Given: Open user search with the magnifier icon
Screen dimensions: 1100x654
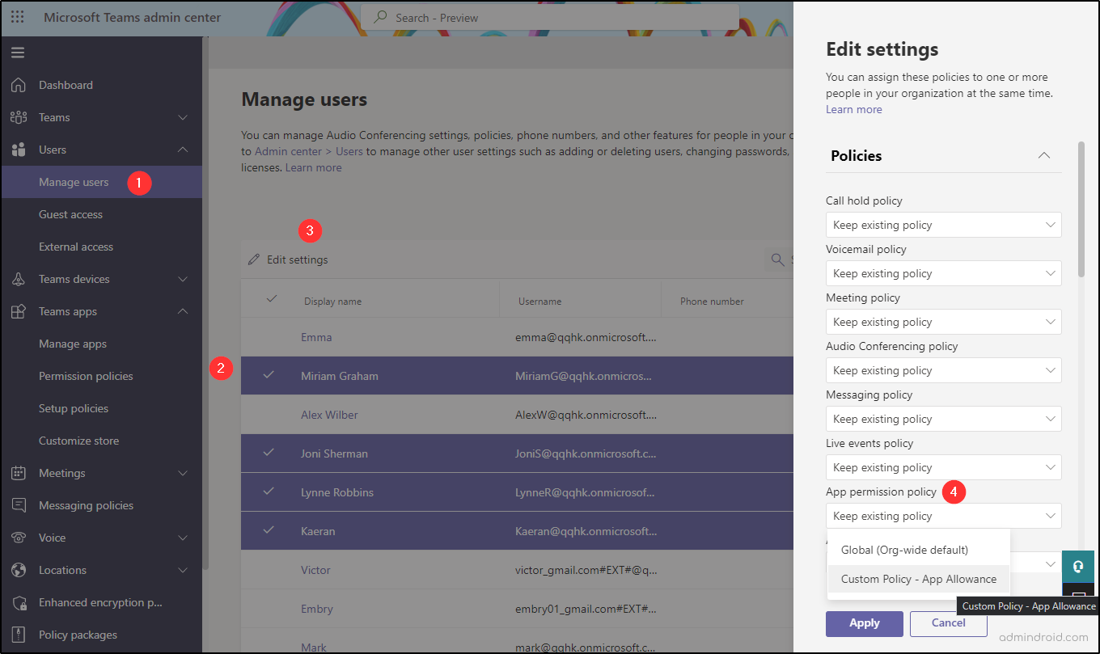Looking at the screenshot, I should tap(777, 259).
